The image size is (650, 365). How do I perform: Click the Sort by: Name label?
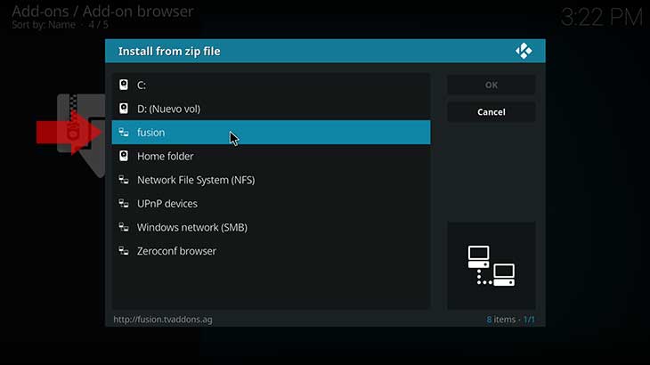click(x=44, y=25)
